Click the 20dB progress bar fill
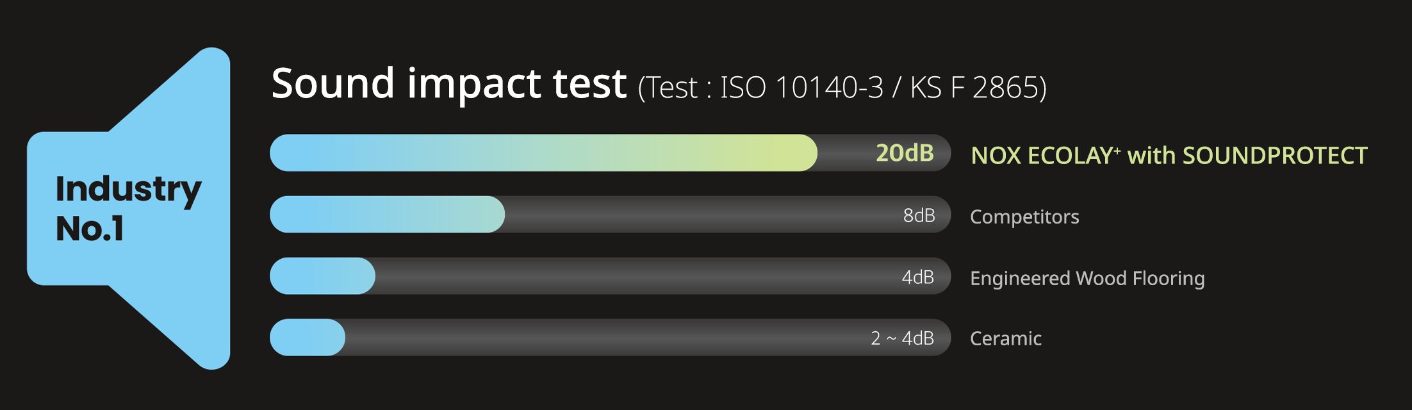Viewport: 1412px width, 410px height. coord(543,152)
